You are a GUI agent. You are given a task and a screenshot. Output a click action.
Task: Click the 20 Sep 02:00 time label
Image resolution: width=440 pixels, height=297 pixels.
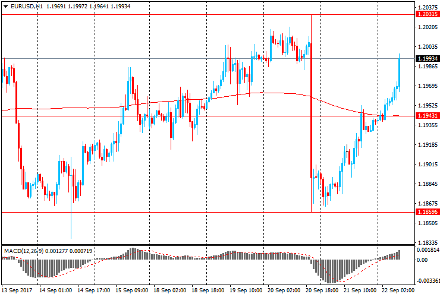(x=284, y=290)
